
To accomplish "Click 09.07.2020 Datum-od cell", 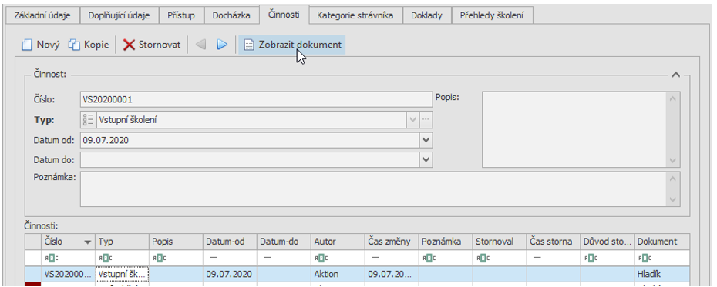I will pos(230,274).
